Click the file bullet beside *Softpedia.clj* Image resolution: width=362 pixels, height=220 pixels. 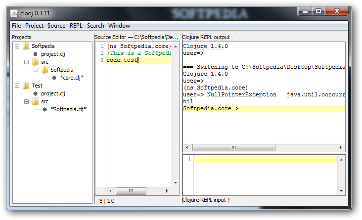click(45, 109)
